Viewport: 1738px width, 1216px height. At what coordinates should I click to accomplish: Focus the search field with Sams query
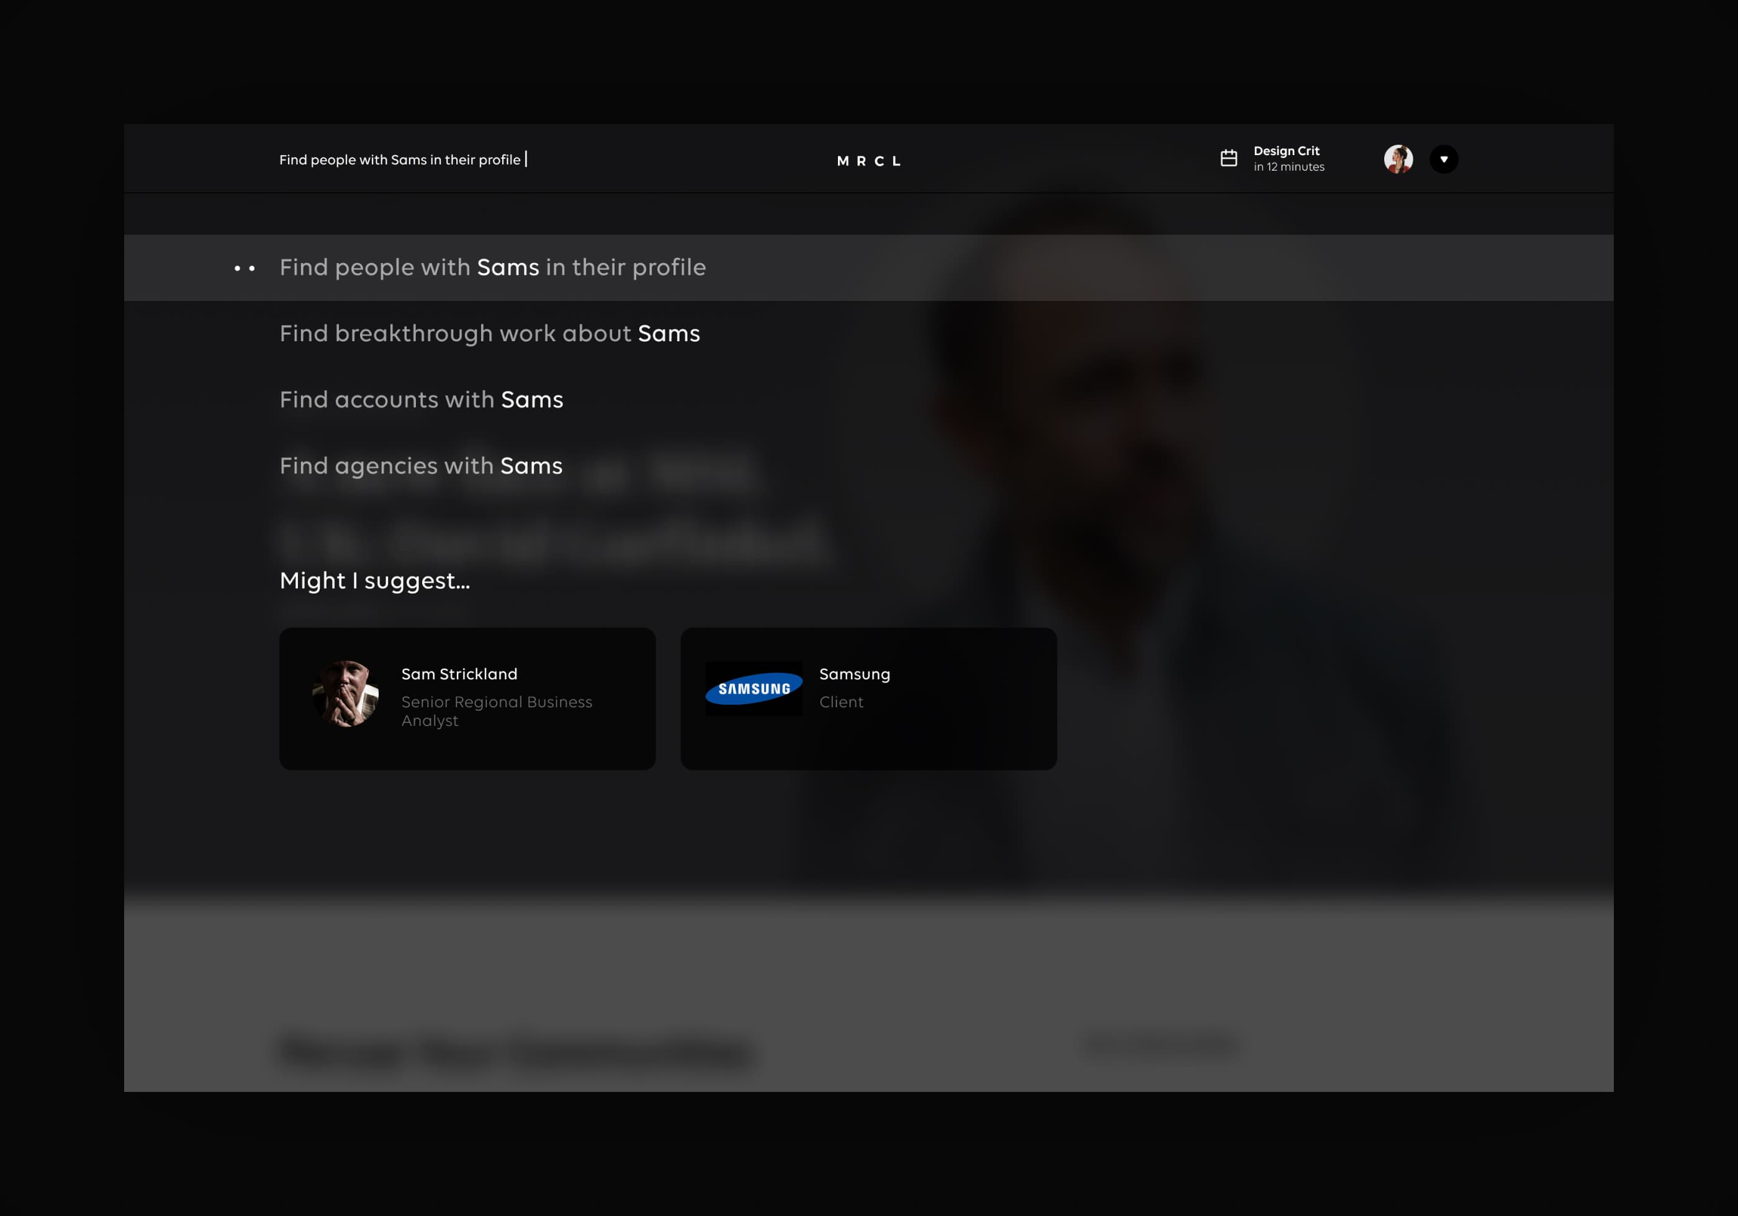click(400, 159)
